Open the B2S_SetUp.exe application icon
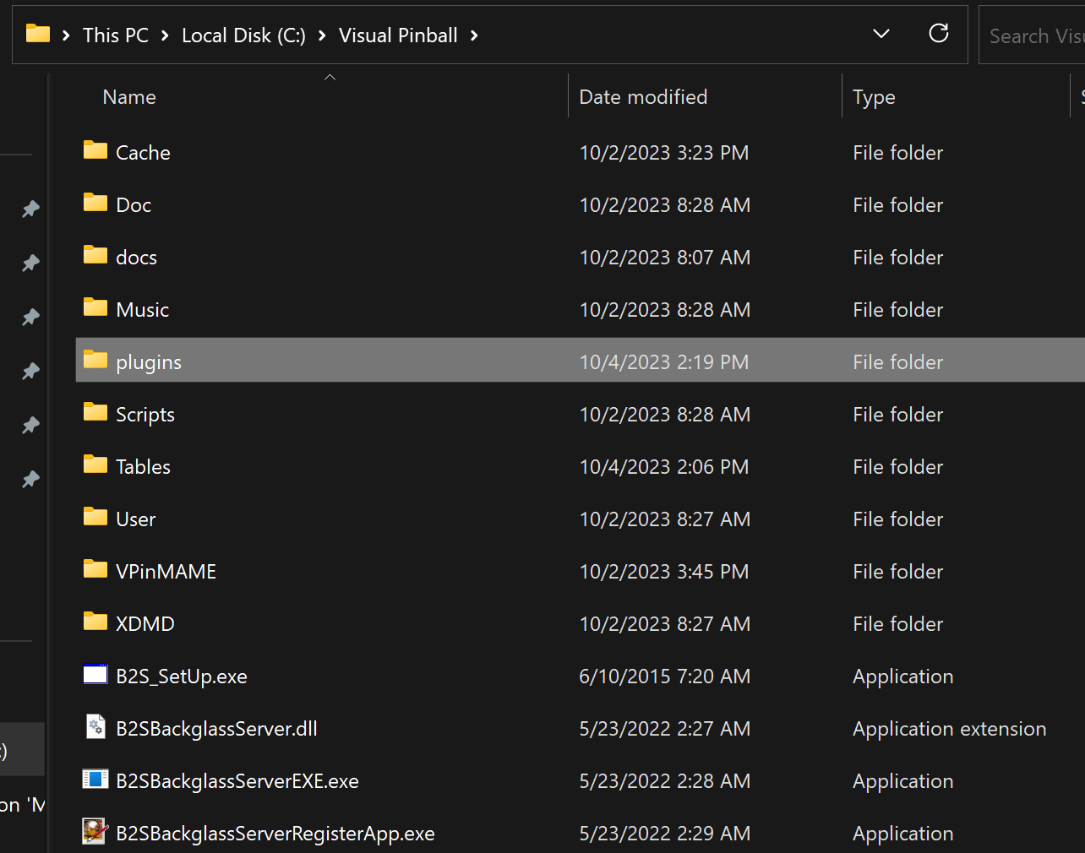Image resolution: width=1085 pixels, height=853 pixels. coord(95,674)
